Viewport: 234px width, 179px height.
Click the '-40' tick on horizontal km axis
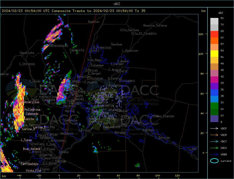(19, 176)
